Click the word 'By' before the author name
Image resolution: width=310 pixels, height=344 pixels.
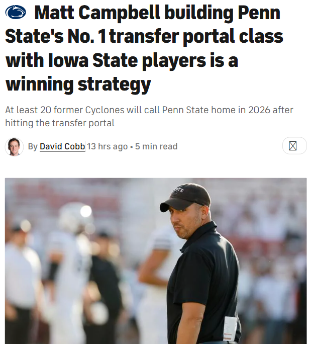[x=33, y=146]
